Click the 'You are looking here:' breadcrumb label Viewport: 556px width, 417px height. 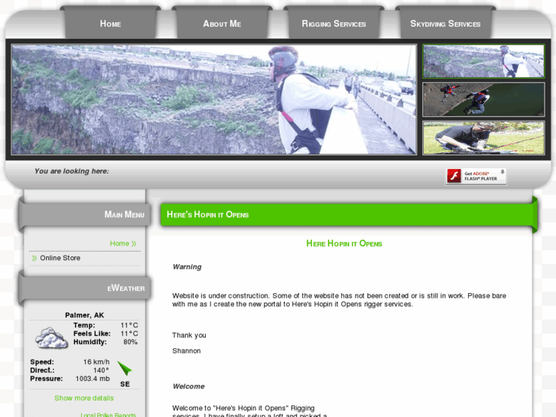pos(72,171)
